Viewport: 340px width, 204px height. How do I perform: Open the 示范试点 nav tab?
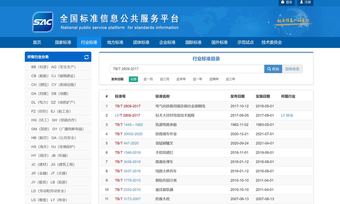click(245, 42)
